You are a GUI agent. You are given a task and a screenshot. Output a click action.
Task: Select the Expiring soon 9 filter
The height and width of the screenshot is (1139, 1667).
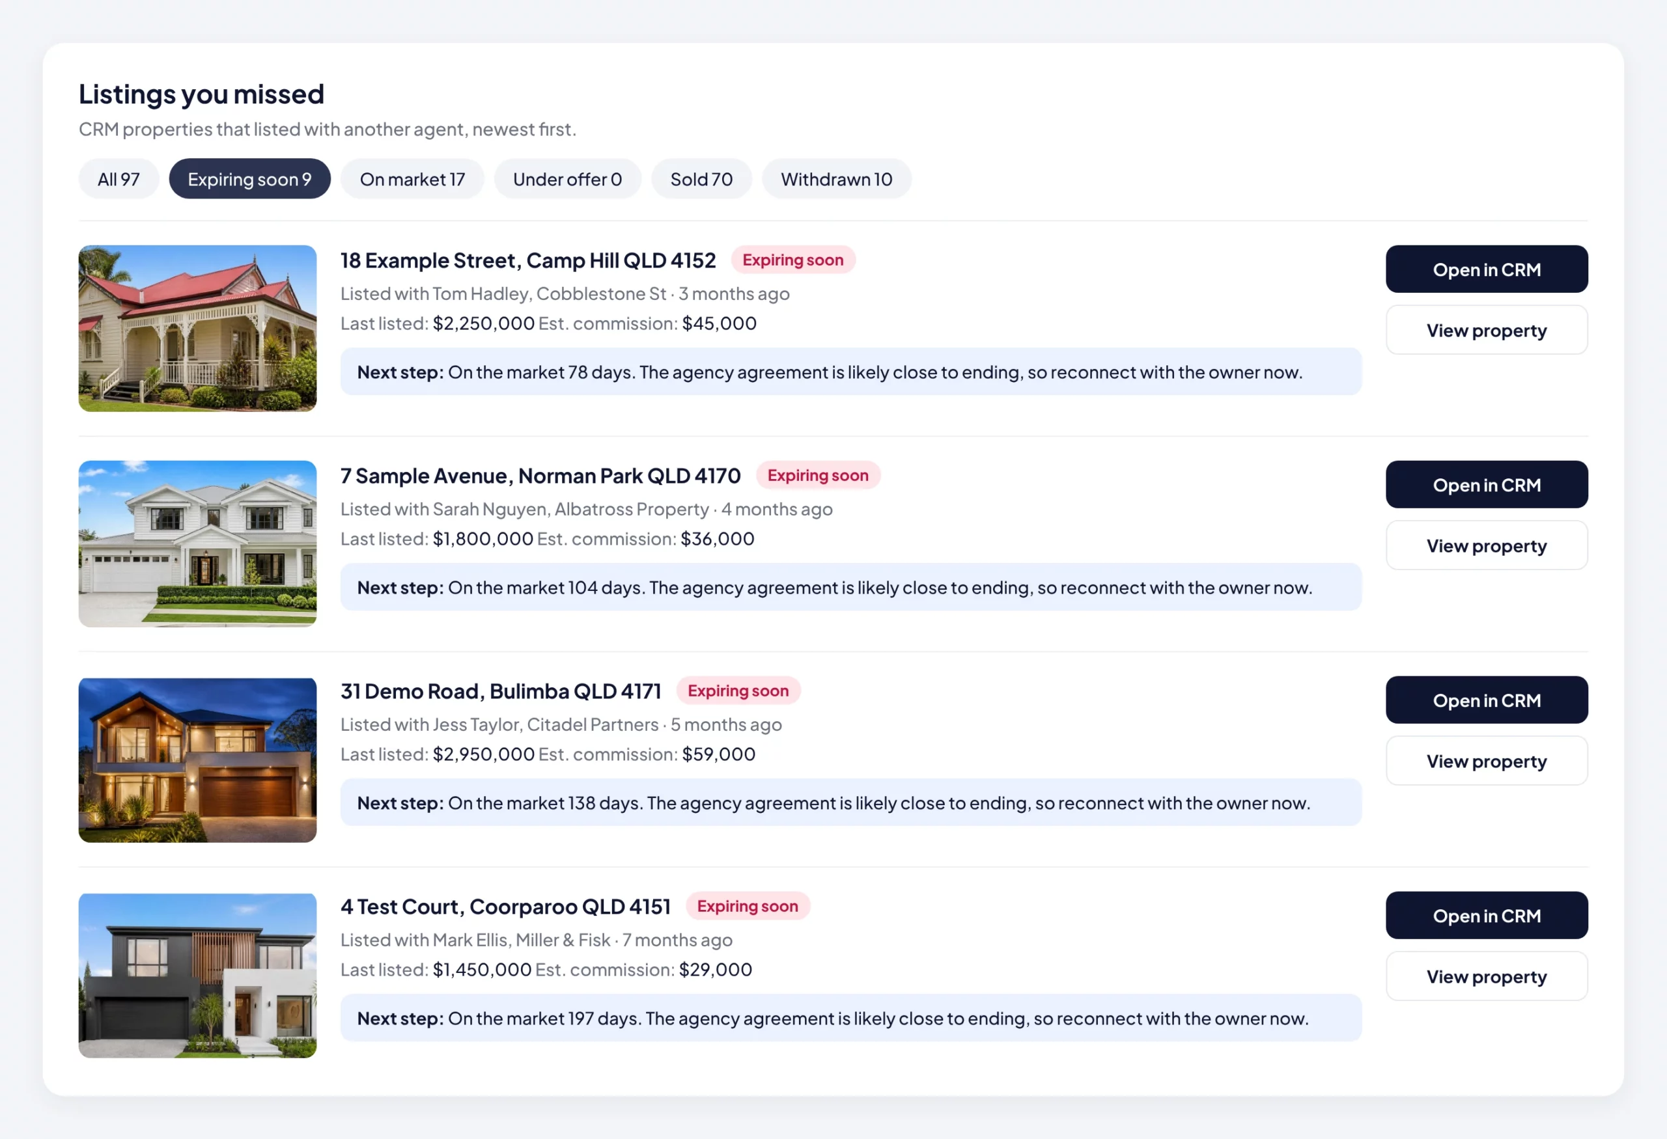249,179
